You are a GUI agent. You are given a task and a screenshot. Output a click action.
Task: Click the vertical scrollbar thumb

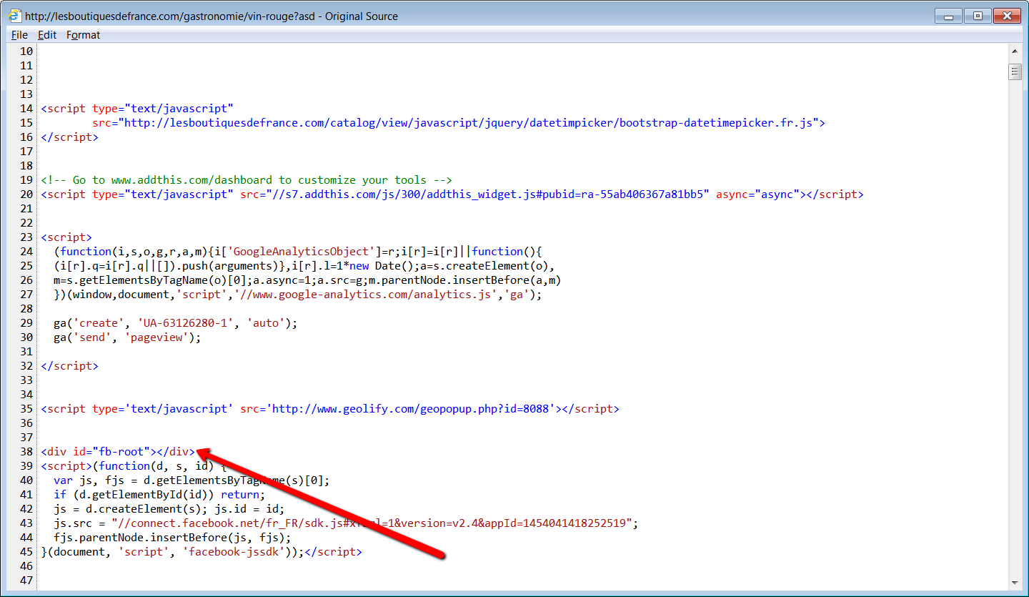(1015, 72)
